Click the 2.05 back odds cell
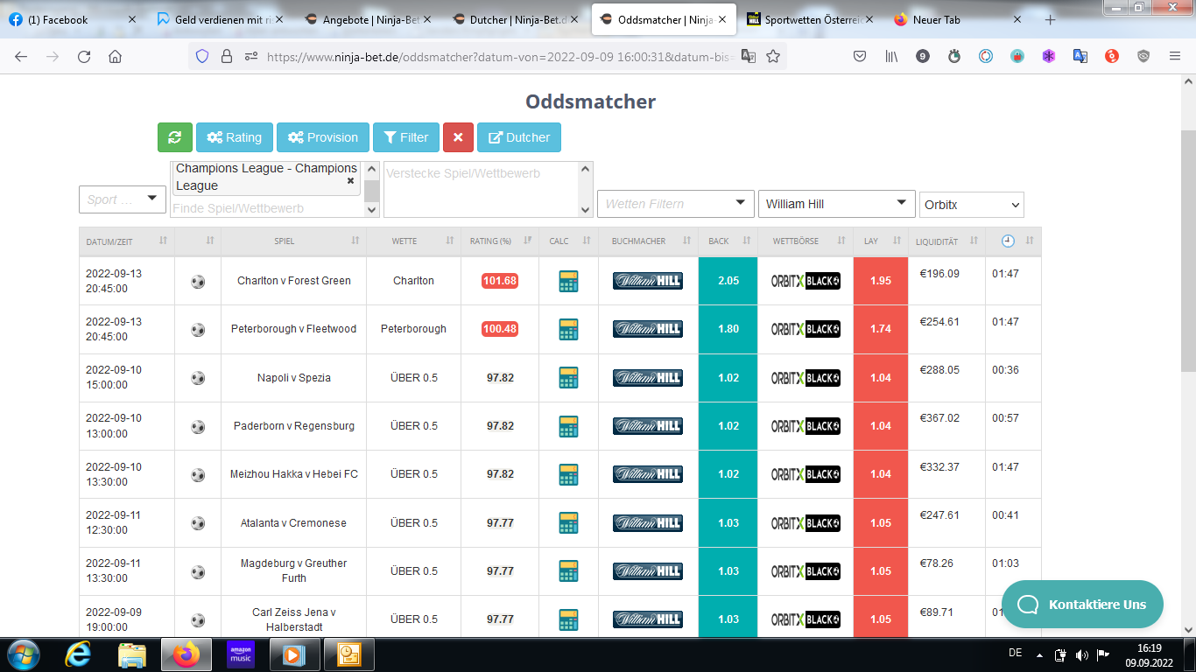Screen dimensions: 1196x672 728,281
